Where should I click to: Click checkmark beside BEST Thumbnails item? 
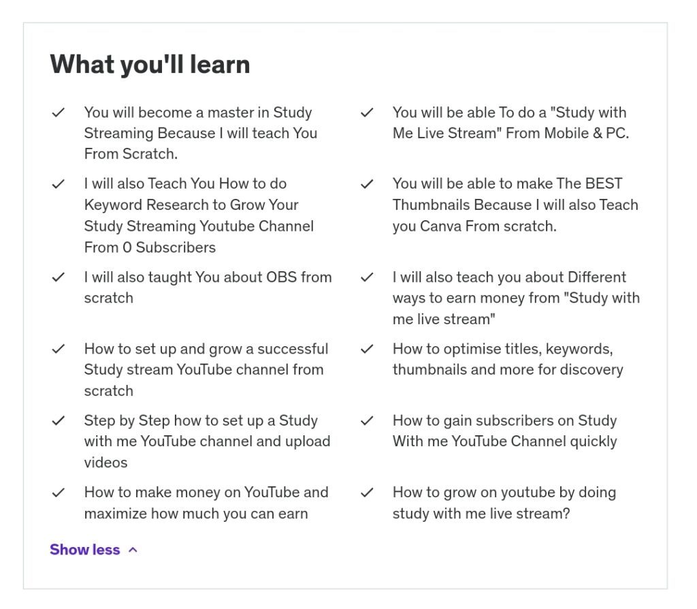tap(367, 184)
